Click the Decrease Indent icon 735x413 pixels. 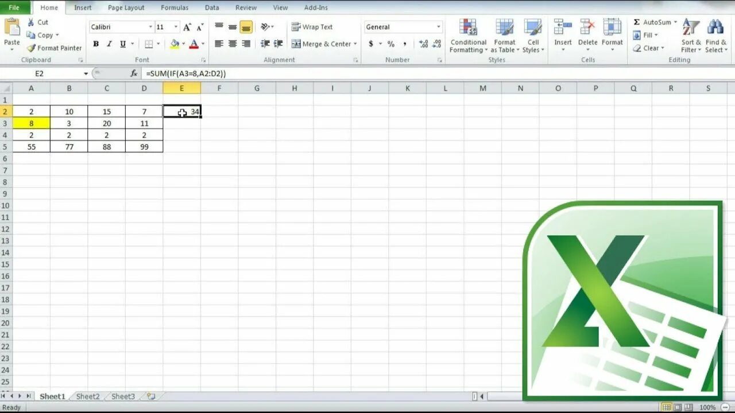click(265, 44)
